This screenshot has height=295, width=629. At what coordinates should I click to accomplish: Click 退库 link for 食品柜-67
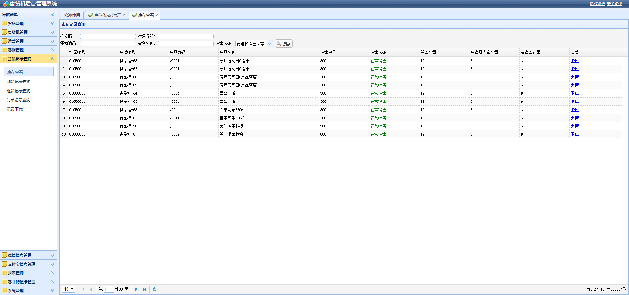(x=575, y=69)
